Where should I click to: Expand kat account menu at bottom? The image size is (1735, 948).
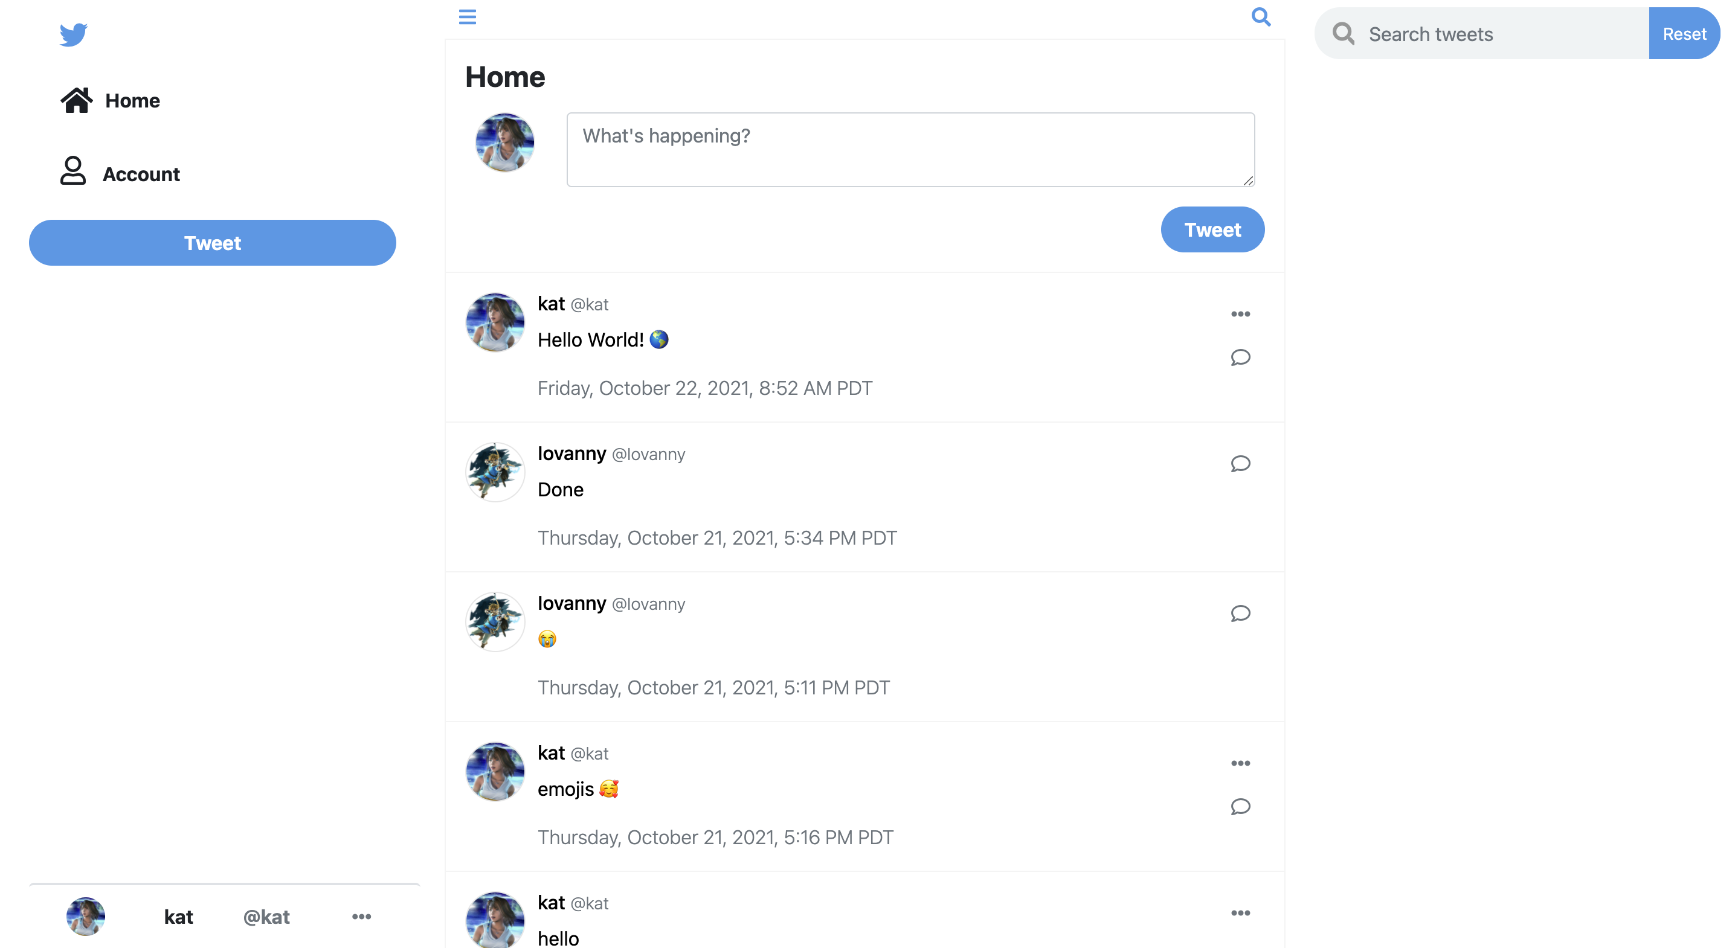[x=362, y=917]
